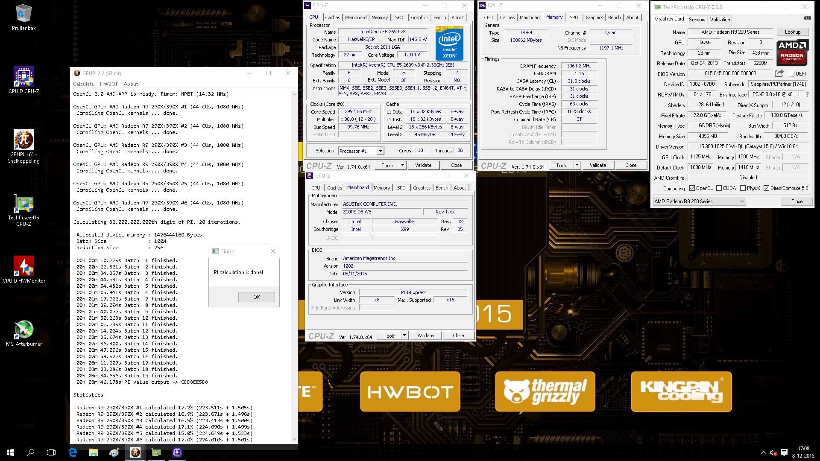Click the GPU-Z Name field value
The width and height of the screenshot is (820, 461).
tap(730, 32)
